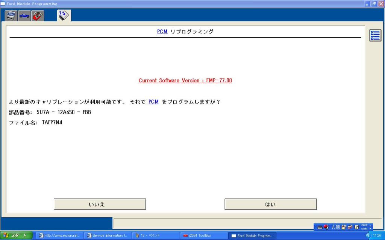The height and width of the screenshot is (240, 385).
Task: Open language bar options arrow
Action: 370,229
